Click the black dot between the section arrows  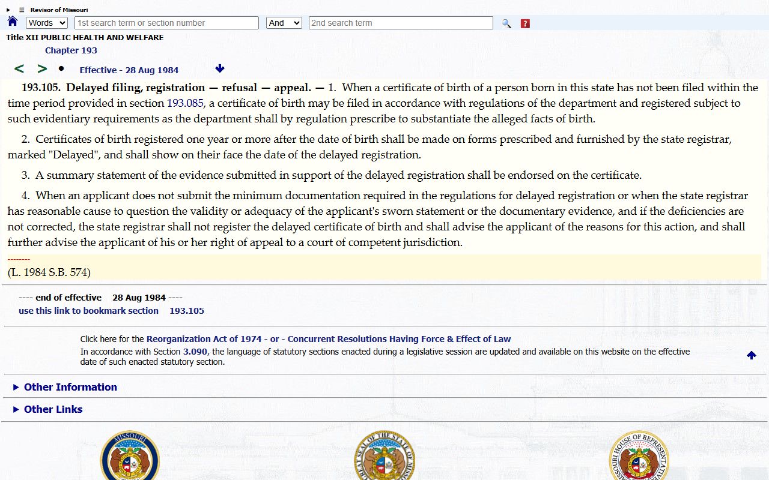click(61, 68)
